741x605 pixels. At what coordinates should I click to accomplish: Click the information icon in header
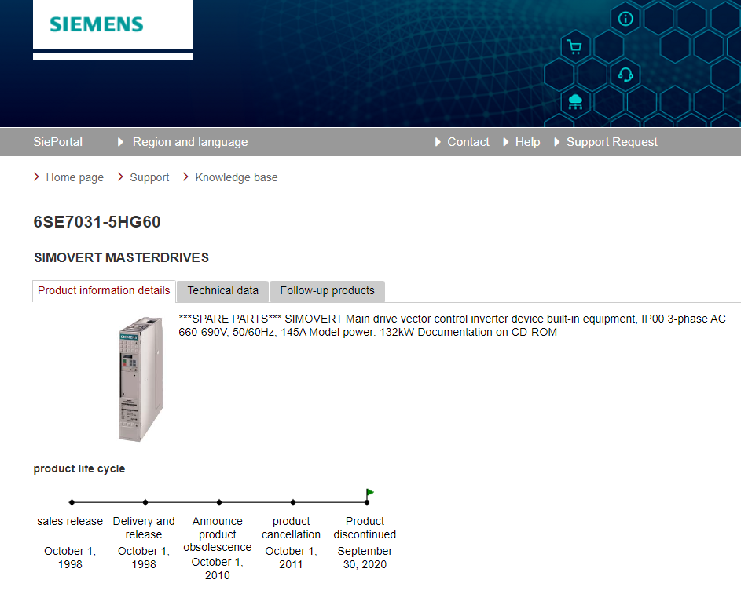click(x=625, y=19)
